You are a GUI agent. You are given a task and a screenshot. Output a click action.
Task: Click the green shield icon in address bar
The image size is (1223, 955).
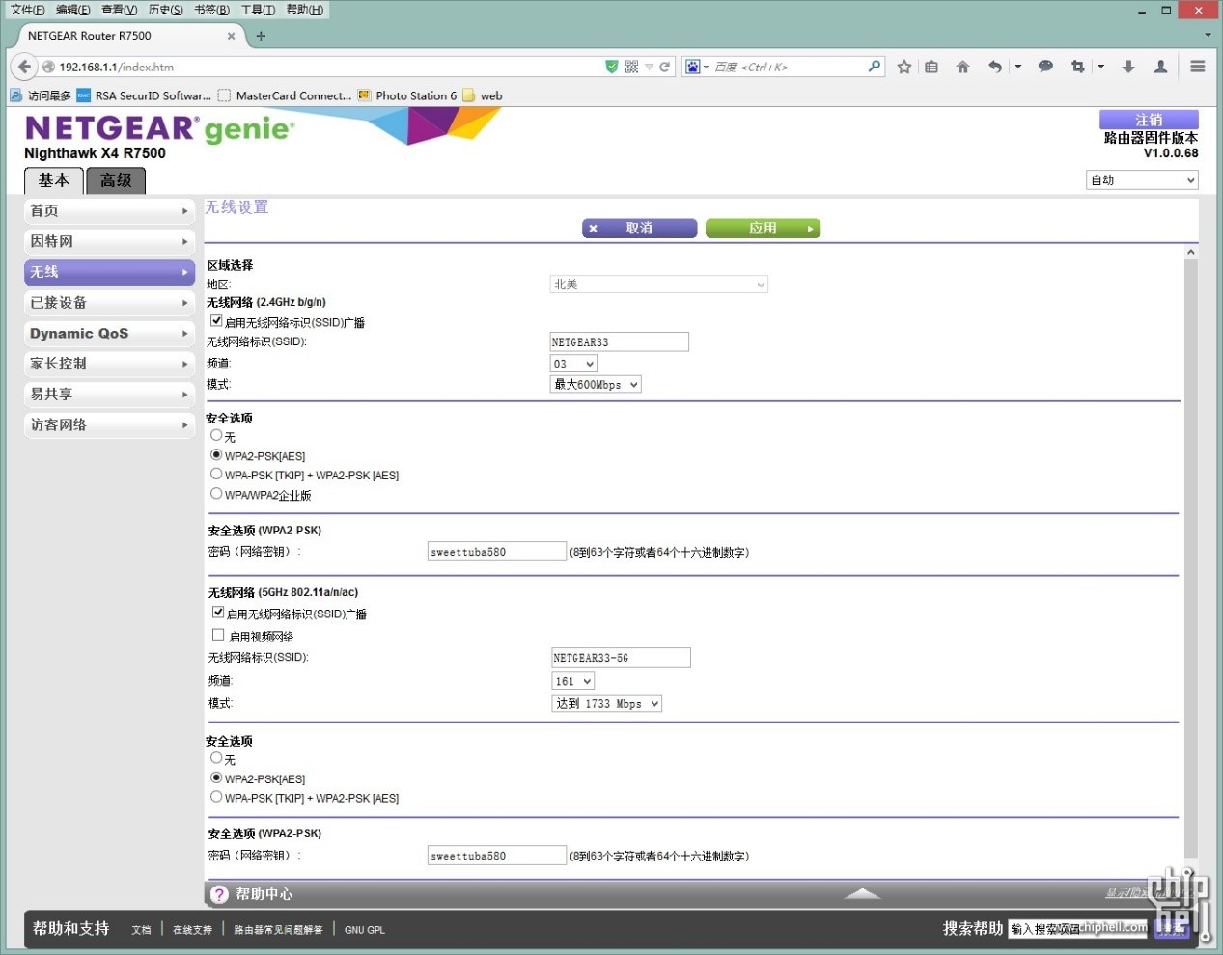point(611,67)
